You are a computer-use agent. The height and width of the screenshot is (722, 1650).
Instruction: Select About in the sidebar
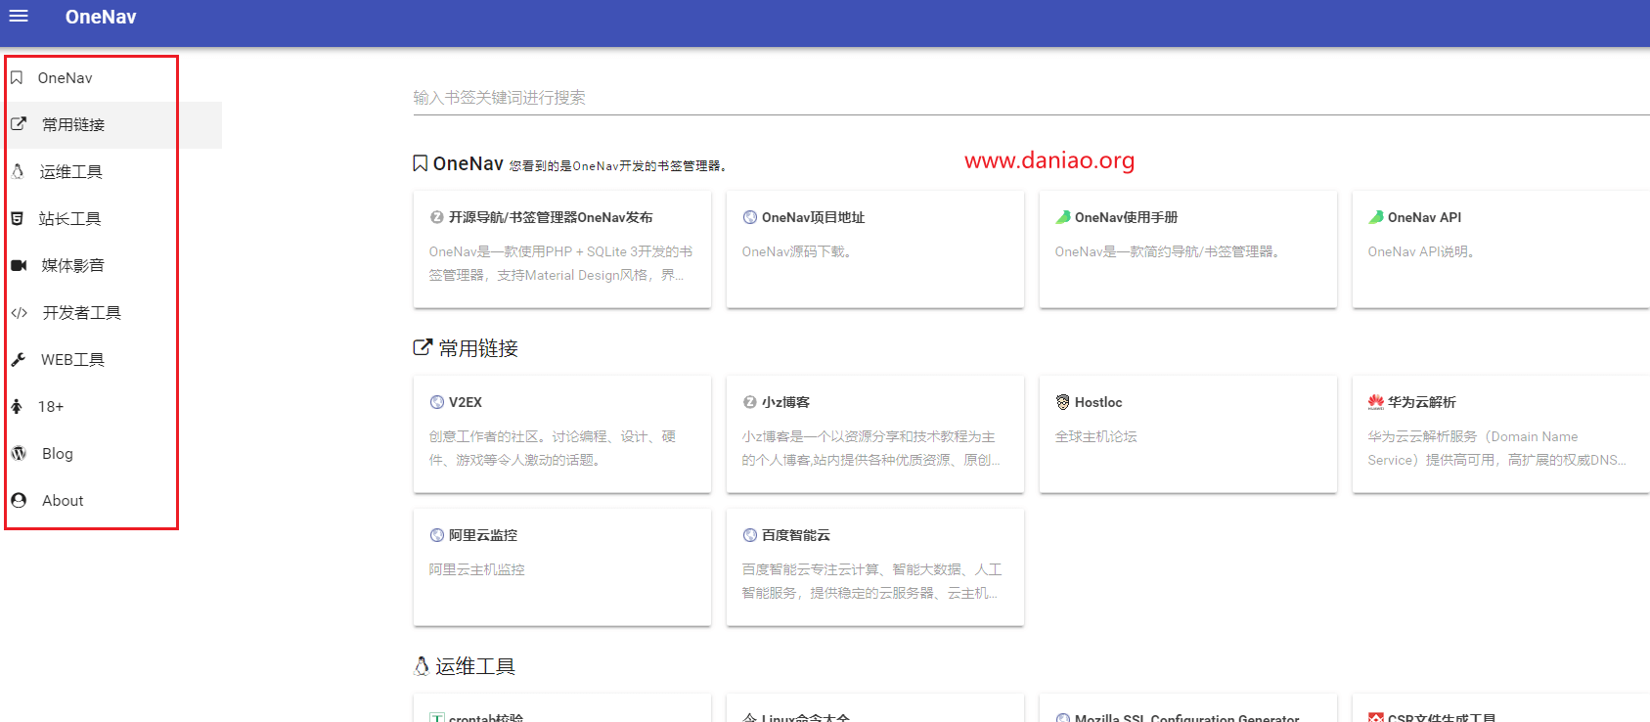63,501
